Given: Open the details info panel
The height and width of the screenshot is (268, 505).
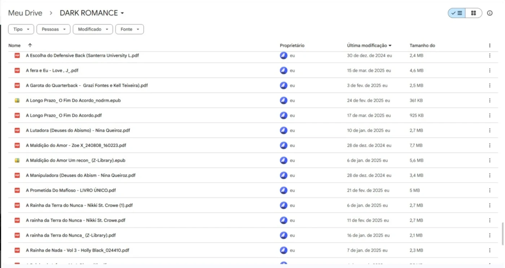Looking at the screenshot, I should (x=489, y=13).
